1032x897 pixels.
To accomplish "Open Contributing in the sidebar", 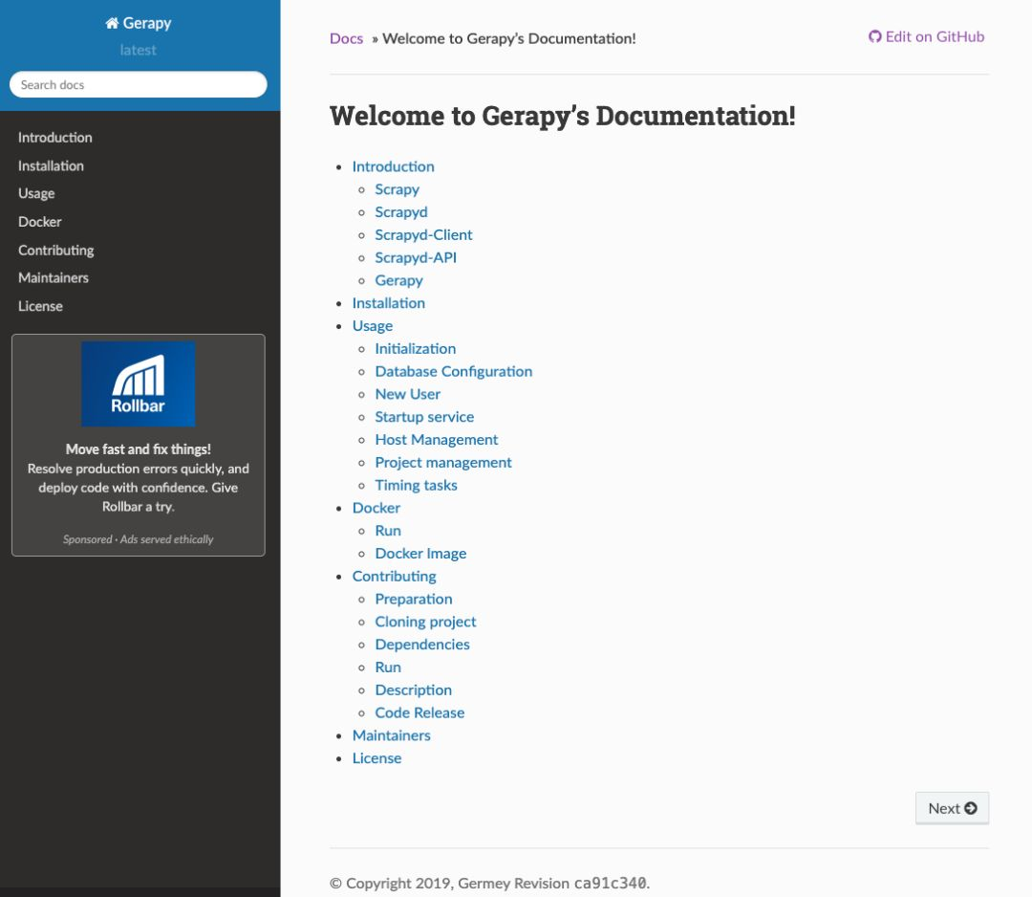I will (x=56, y=251).
